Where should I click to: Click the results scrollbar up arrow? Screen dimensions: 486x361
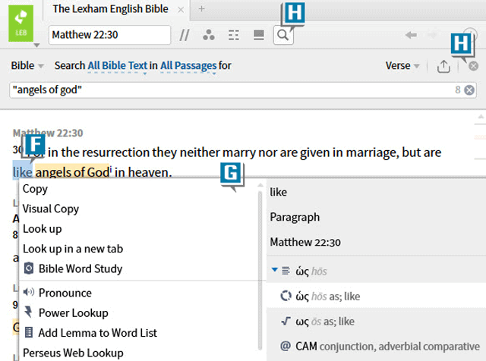(x=481, y=117)
